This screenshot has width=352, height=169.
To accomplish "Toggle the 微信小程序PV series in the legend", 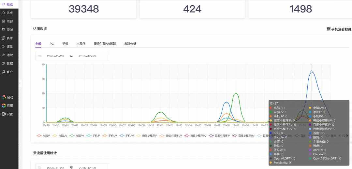I will point(195,135).
